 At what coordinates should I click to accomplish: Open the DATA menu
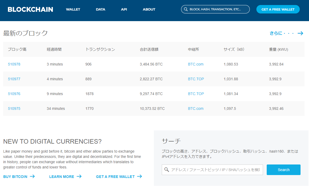pos(100,10)
